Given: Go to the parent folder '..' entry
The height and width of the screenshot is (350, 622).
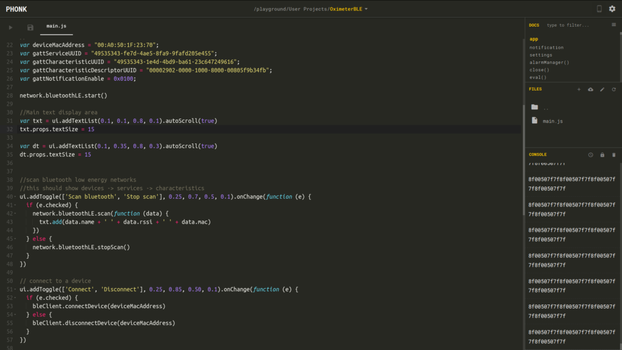Looking at the screenshot, I should tap(546, 108).
